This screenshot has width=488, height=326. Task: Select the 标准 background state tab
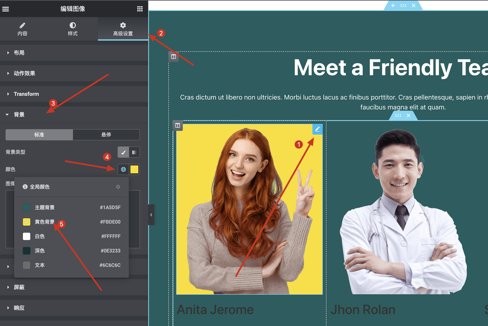coord(39,135)
